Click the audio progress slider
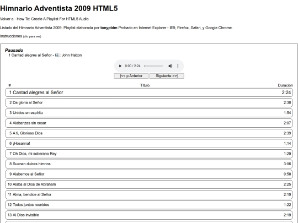This screenshot has width=298, height=223. (x=153, y=66)
